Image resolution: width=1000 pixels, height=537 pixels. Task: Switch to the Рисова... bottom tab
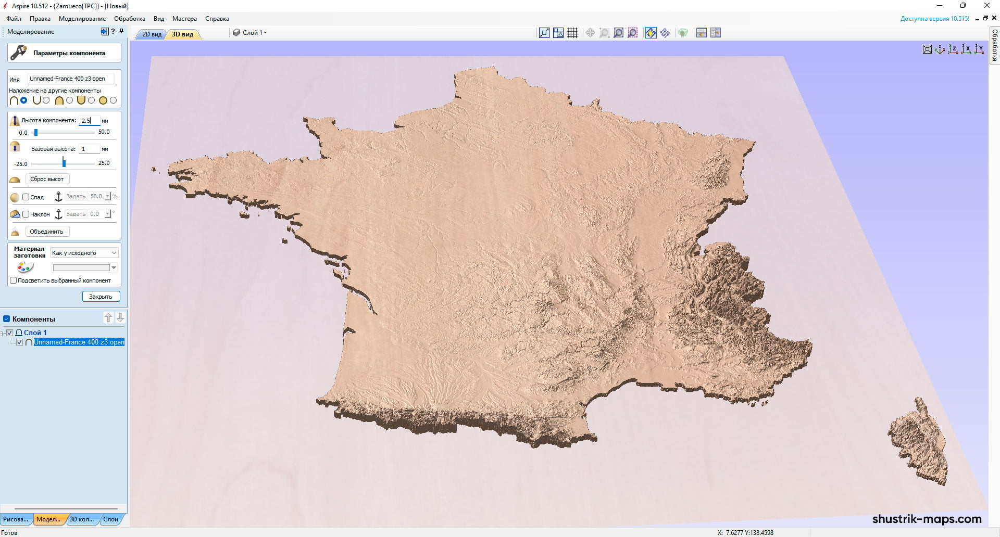pos(16,519)
